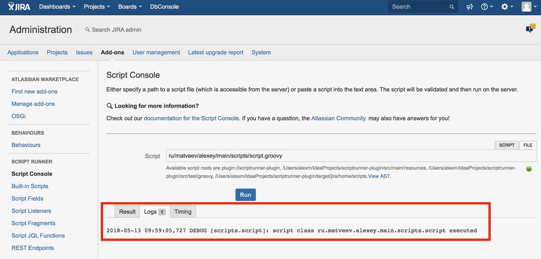Open the Behaviours sidebar link
The width and height of the screenshot is (541, 259).
tap(26, 145)
